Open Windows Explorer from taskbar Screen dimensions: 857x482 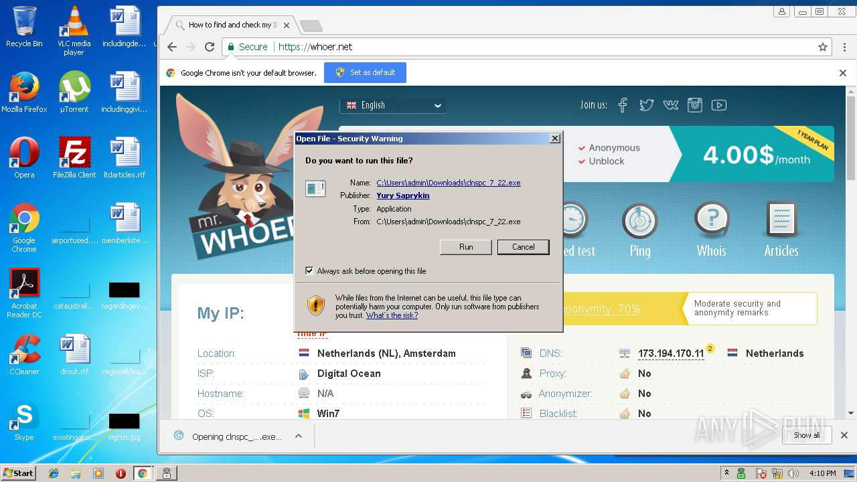pos(76,473)
